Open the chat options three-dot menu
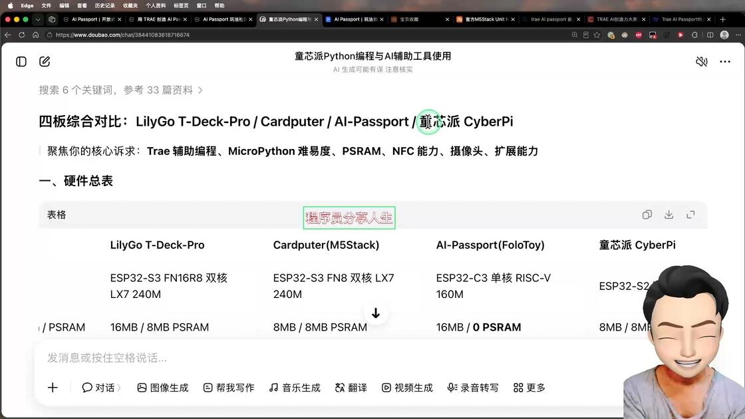The height and width of the screenshot is (419, 745). pyautogui.click(x=725, y=62)
